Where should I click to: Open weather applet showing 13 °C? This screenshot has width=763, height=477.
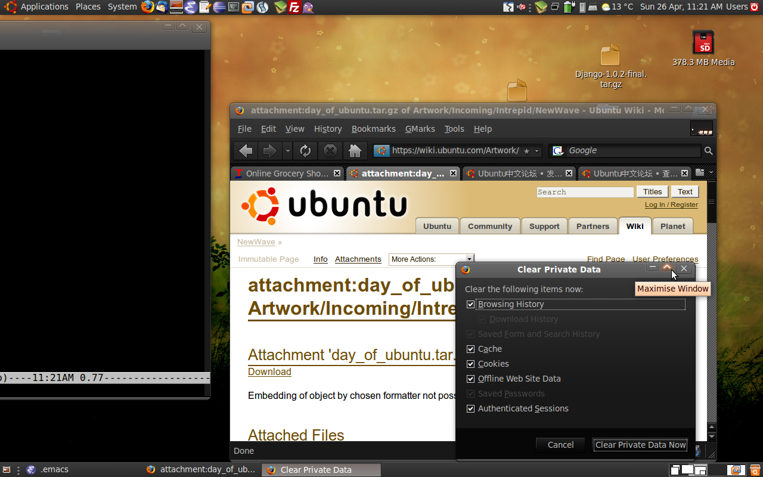619,7
